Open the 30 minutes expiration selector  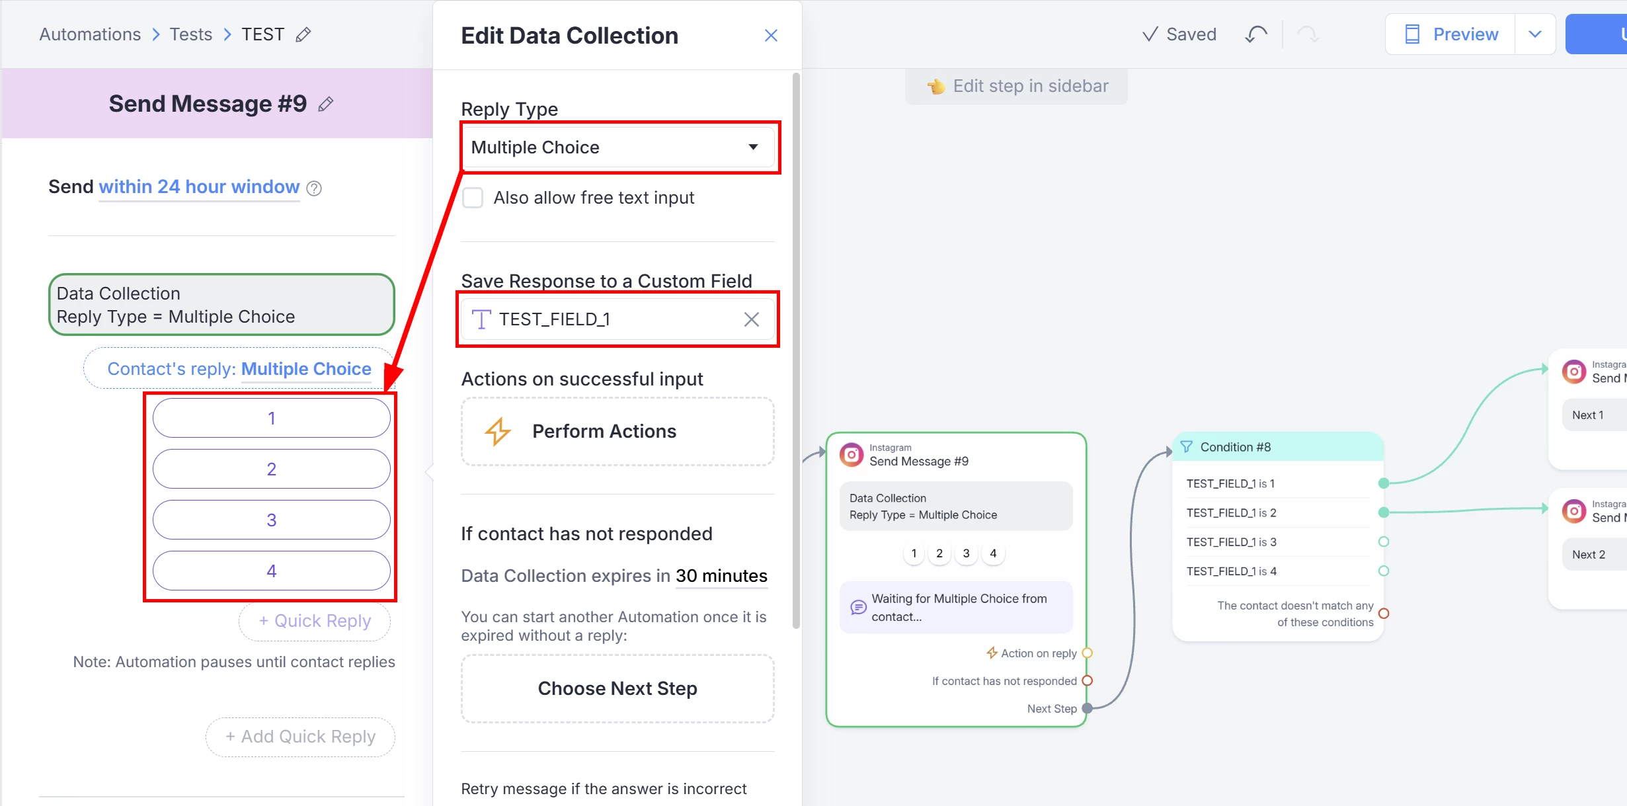click(x=721, y=576)
